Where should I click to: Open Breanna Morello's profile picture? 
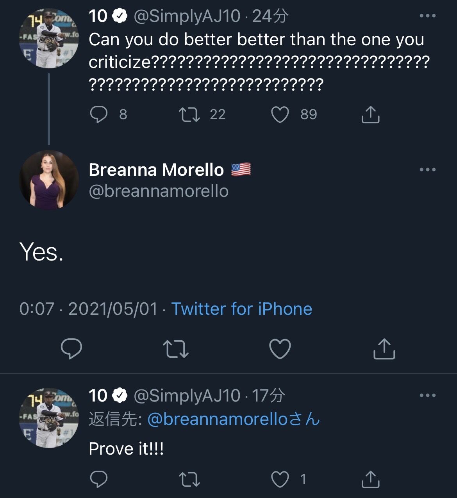[49, 180]
